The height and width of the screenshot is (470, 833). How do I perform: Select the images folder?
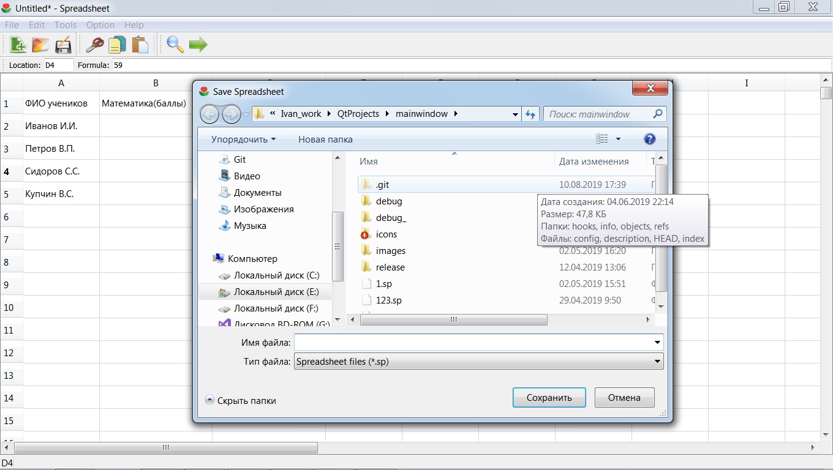coord(391,250)
